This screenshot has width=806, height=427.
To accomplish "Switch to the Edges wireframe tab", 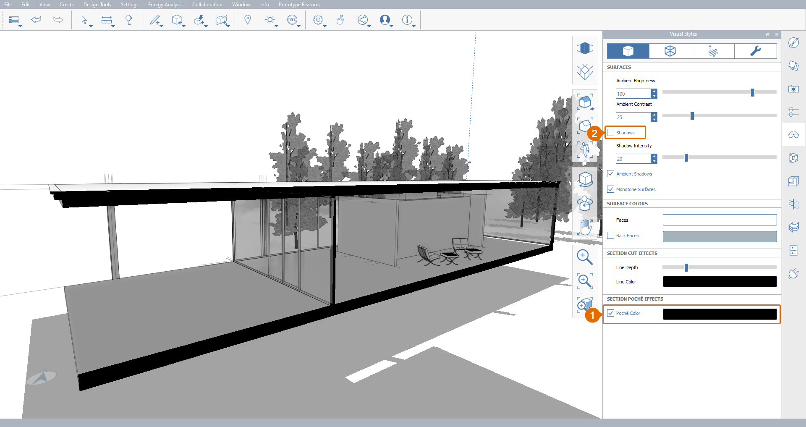I will (x=670, y=51).
